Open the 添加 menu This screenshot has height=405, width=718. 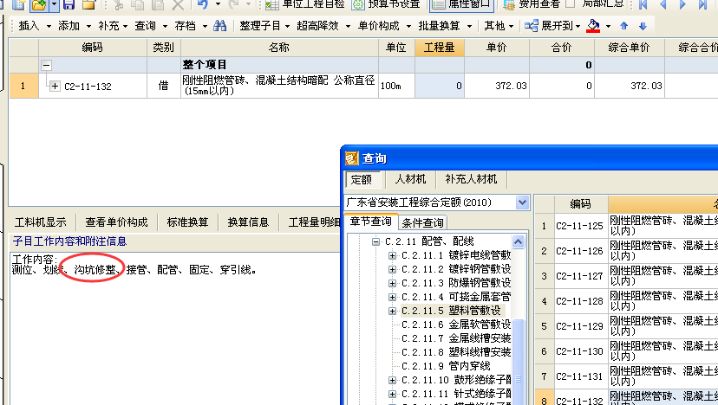click(x=75, y=26)
